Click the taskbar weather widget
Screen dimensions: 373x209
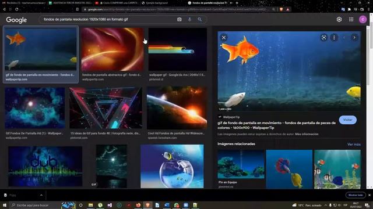307,205
